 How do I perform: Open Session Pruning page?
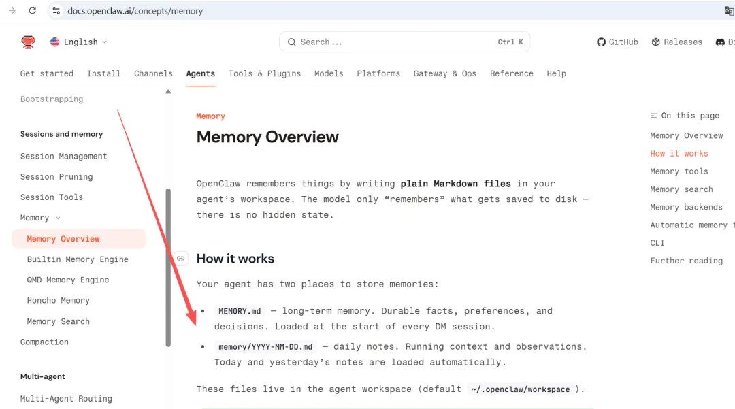click(56, 177)
